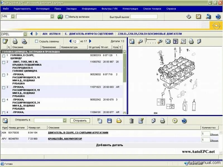Open the 'Список товаров' menu
This screenshot has height=167, width=223.
[x=152, y=9]
